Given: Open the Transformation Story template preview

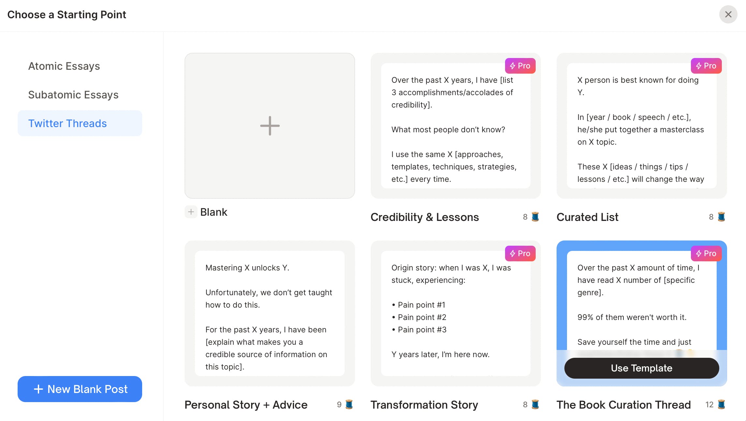Looking at the screenshot, I should click(x=455, y=313).
